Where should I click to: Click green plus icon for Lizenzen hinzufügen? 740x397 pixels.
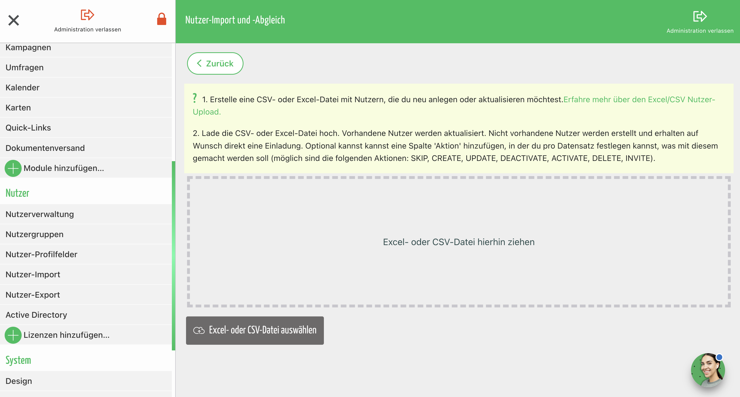click(13, 335)
